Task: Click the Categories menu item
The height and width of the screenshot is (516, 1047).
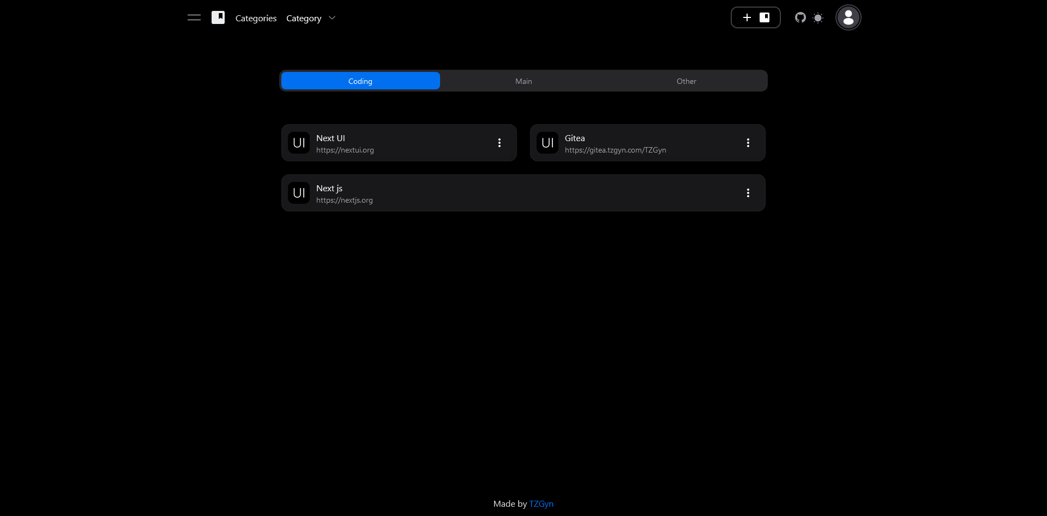Action: (x=255, y=18)
